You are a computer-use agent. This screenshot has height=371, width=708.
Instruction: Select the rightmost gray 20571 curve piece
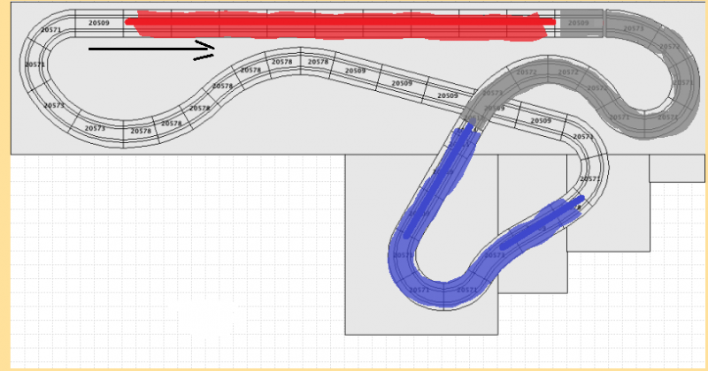683,83
